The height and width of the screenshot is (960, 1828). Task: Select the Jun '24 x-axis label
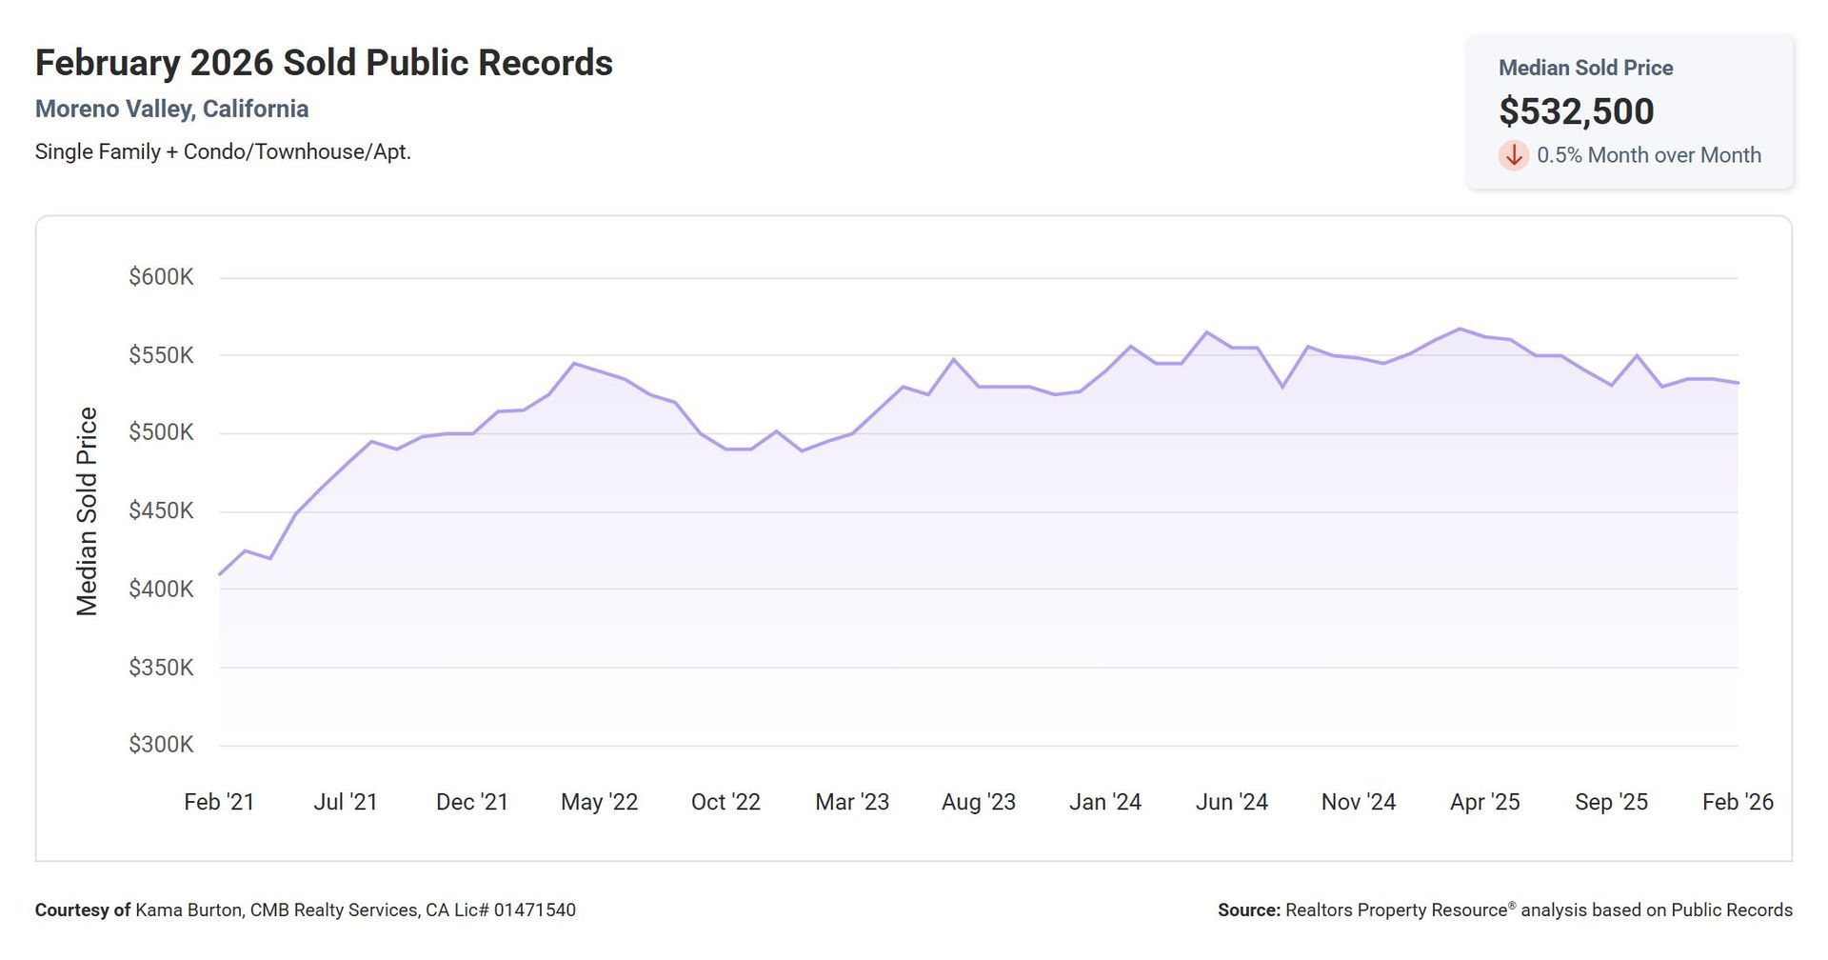click(1231, 802)
